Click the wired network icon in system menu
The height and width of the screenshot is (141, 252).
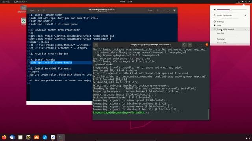click(215, 16)
